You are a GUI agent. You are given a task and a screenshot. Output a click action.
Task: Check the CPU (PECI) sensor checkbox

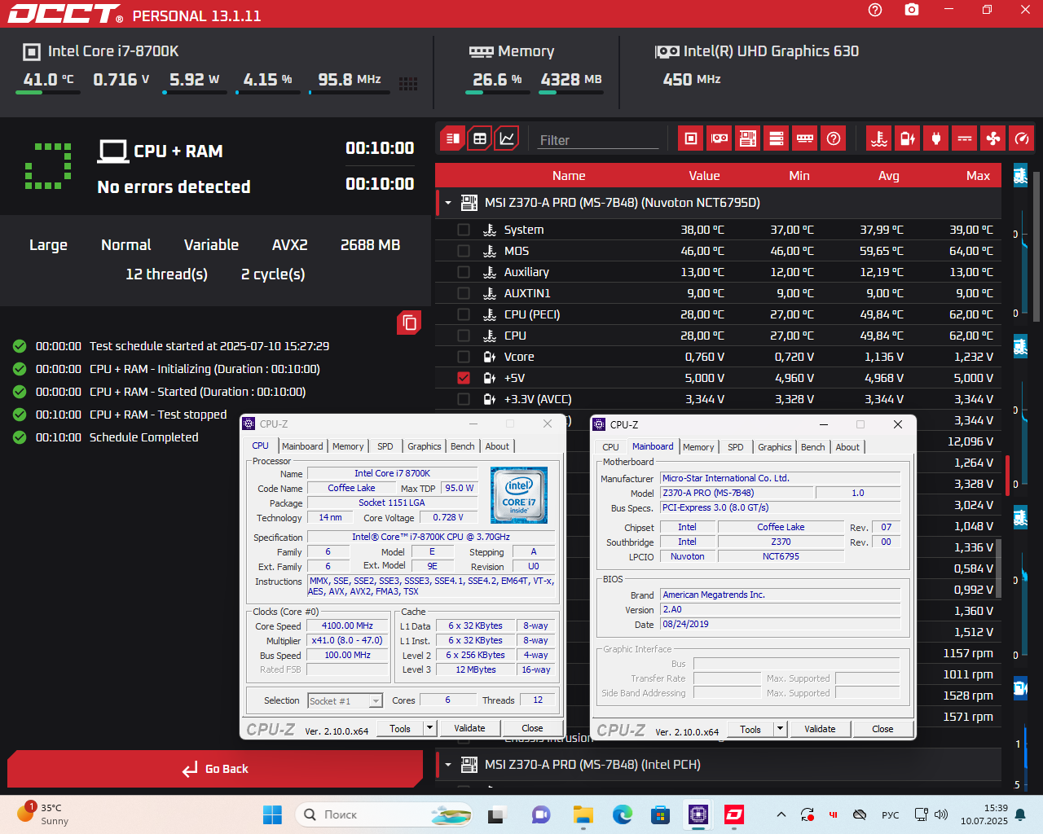(x=464, y=314)
